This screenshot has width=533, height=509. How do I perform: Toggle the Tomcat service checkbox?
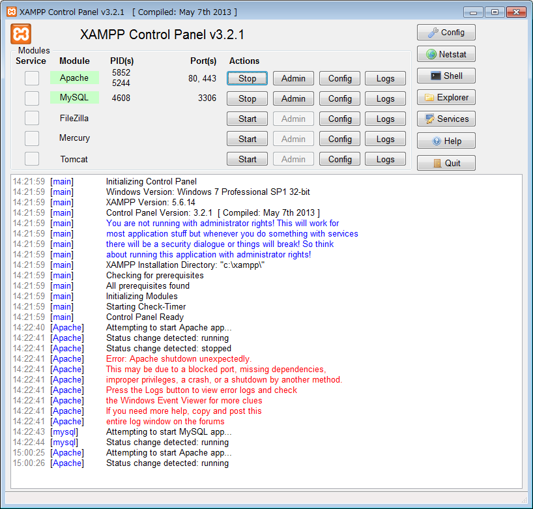pos(32,159)
